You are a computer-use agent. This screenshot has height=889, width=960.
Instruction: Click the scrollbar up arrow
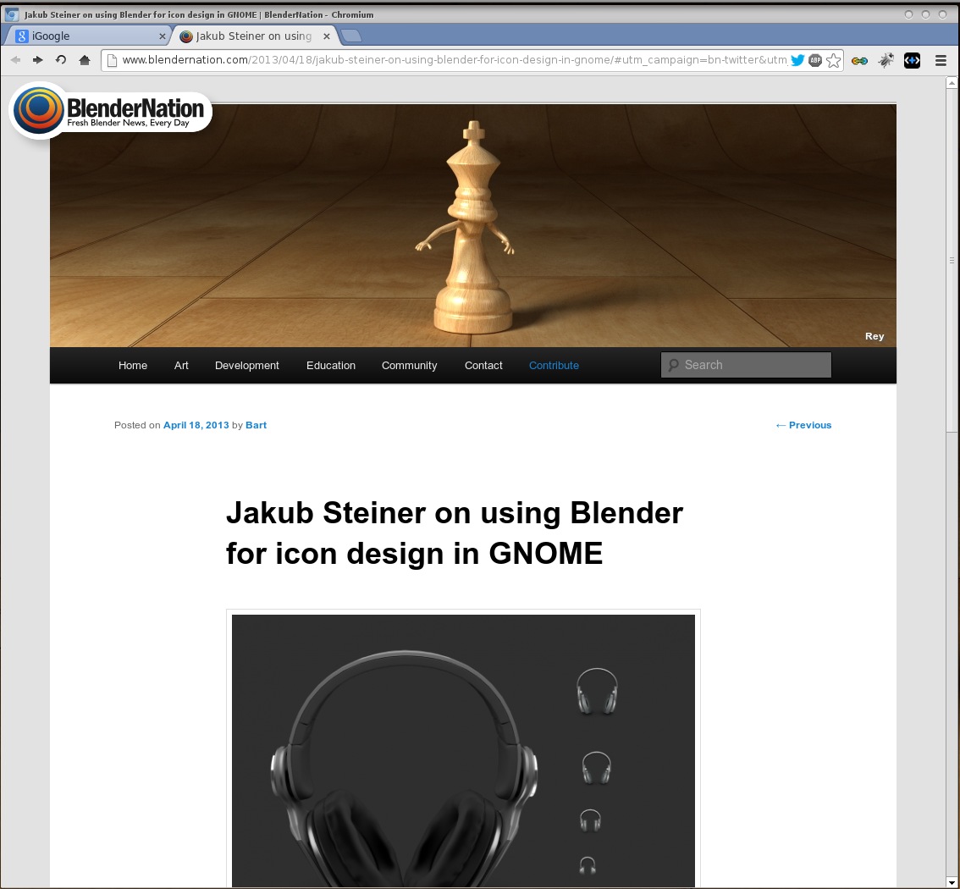952,83
